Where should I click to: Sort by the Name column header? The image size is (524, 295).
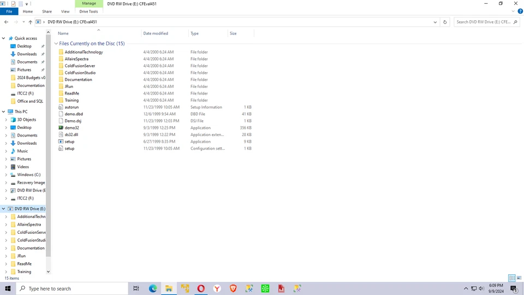point(63,33)
